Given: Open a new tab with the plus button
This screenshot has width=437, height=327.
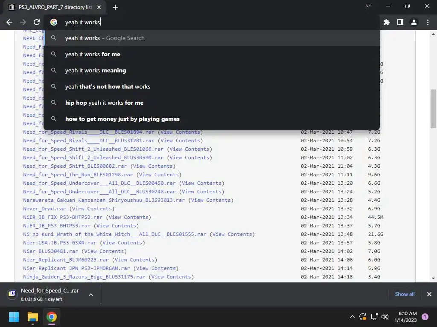Looking at the screenshot, I should tap(115, 7).
